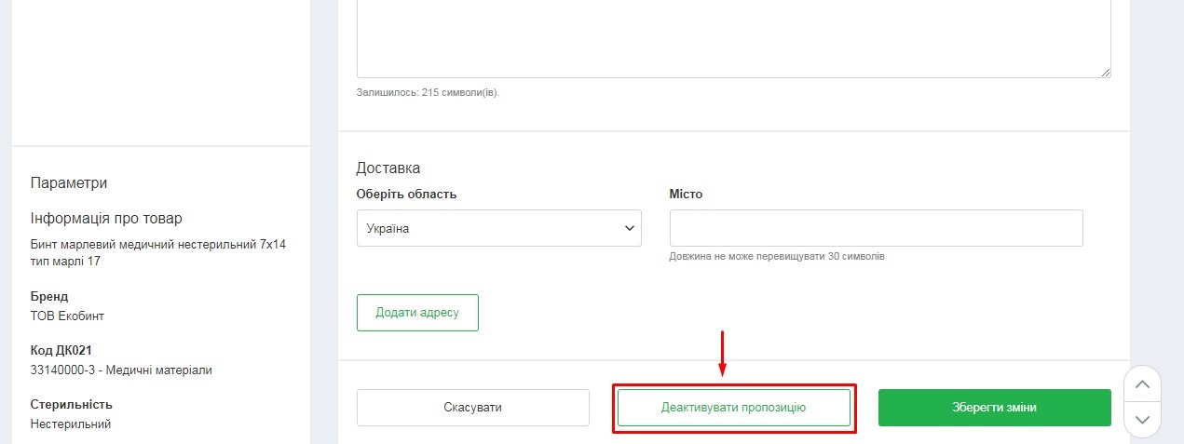Click the scroll-up chevron button
This screenshot has width=1184, height=444.
[x=1143, y=384]
